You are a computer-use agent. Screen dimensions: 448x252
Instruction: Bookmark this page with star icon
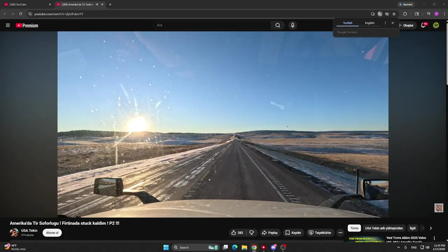394,14
